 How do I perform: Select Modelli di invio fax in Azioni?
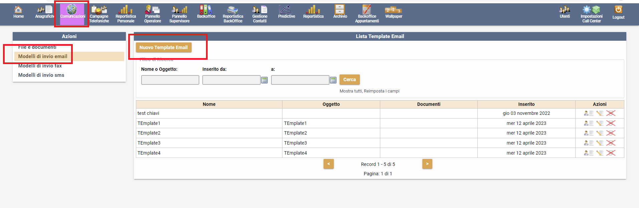pos(40,66)
